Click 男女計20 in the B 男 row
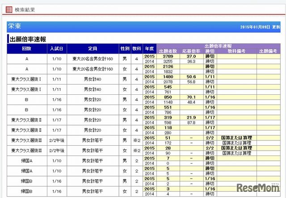Viewport: 286px width, 198px height. click(93, 100)
